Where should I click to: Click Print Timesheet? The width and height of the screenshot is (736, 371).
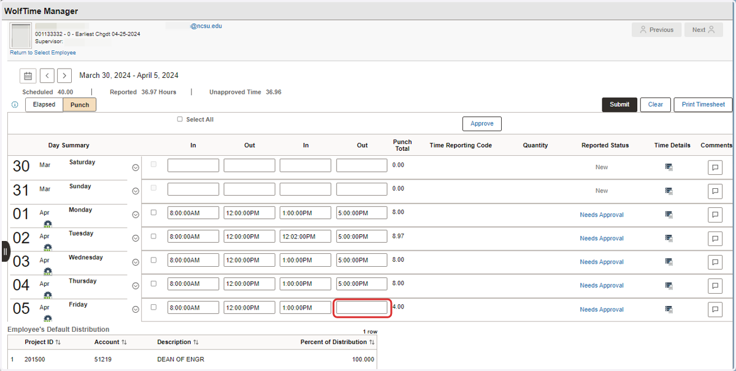click(x=703, y=104)
